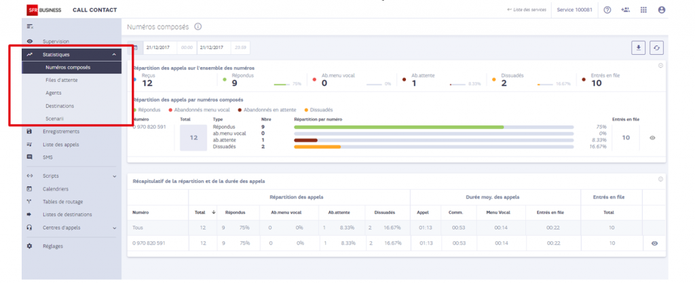Open the help question mark icon
Screen dimensions: 695x284
tap(607, 9)
